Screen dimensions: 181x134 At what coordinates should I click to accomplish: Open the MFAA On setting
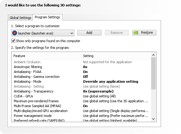(85, 106)
